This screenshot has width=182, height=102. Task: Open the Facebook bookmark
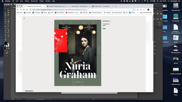tap(36, 13)
